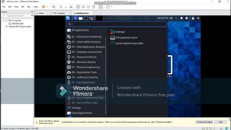Open 02 - Vulnerability Analysis category
Viewport: 231px width, 130px height.
86,42
